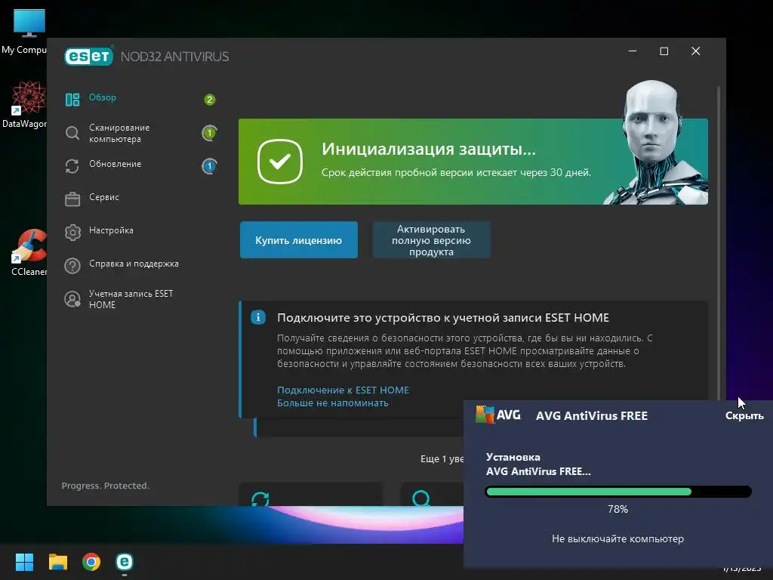Screen dimensions: 773x580
Task: Open Справка и поддержка section
Action: [134, 264]
